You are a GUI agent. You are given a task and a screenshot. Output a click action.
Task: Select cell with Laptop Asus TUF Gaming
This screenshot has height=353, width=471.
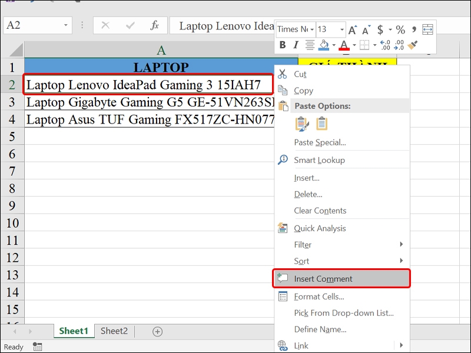point(150,119)
